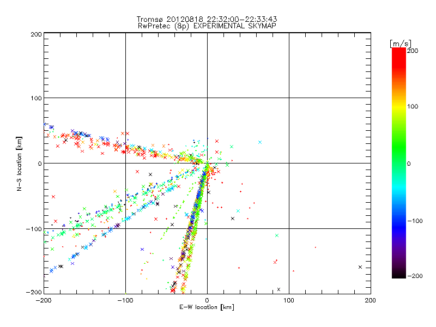Click the -100 label beside the color bar

click(x=416, y=221)
